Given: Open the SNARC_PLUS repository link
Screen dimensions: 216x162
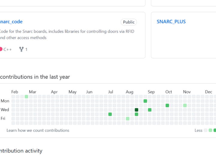Looking at the screenshot, I should (171, 22).
